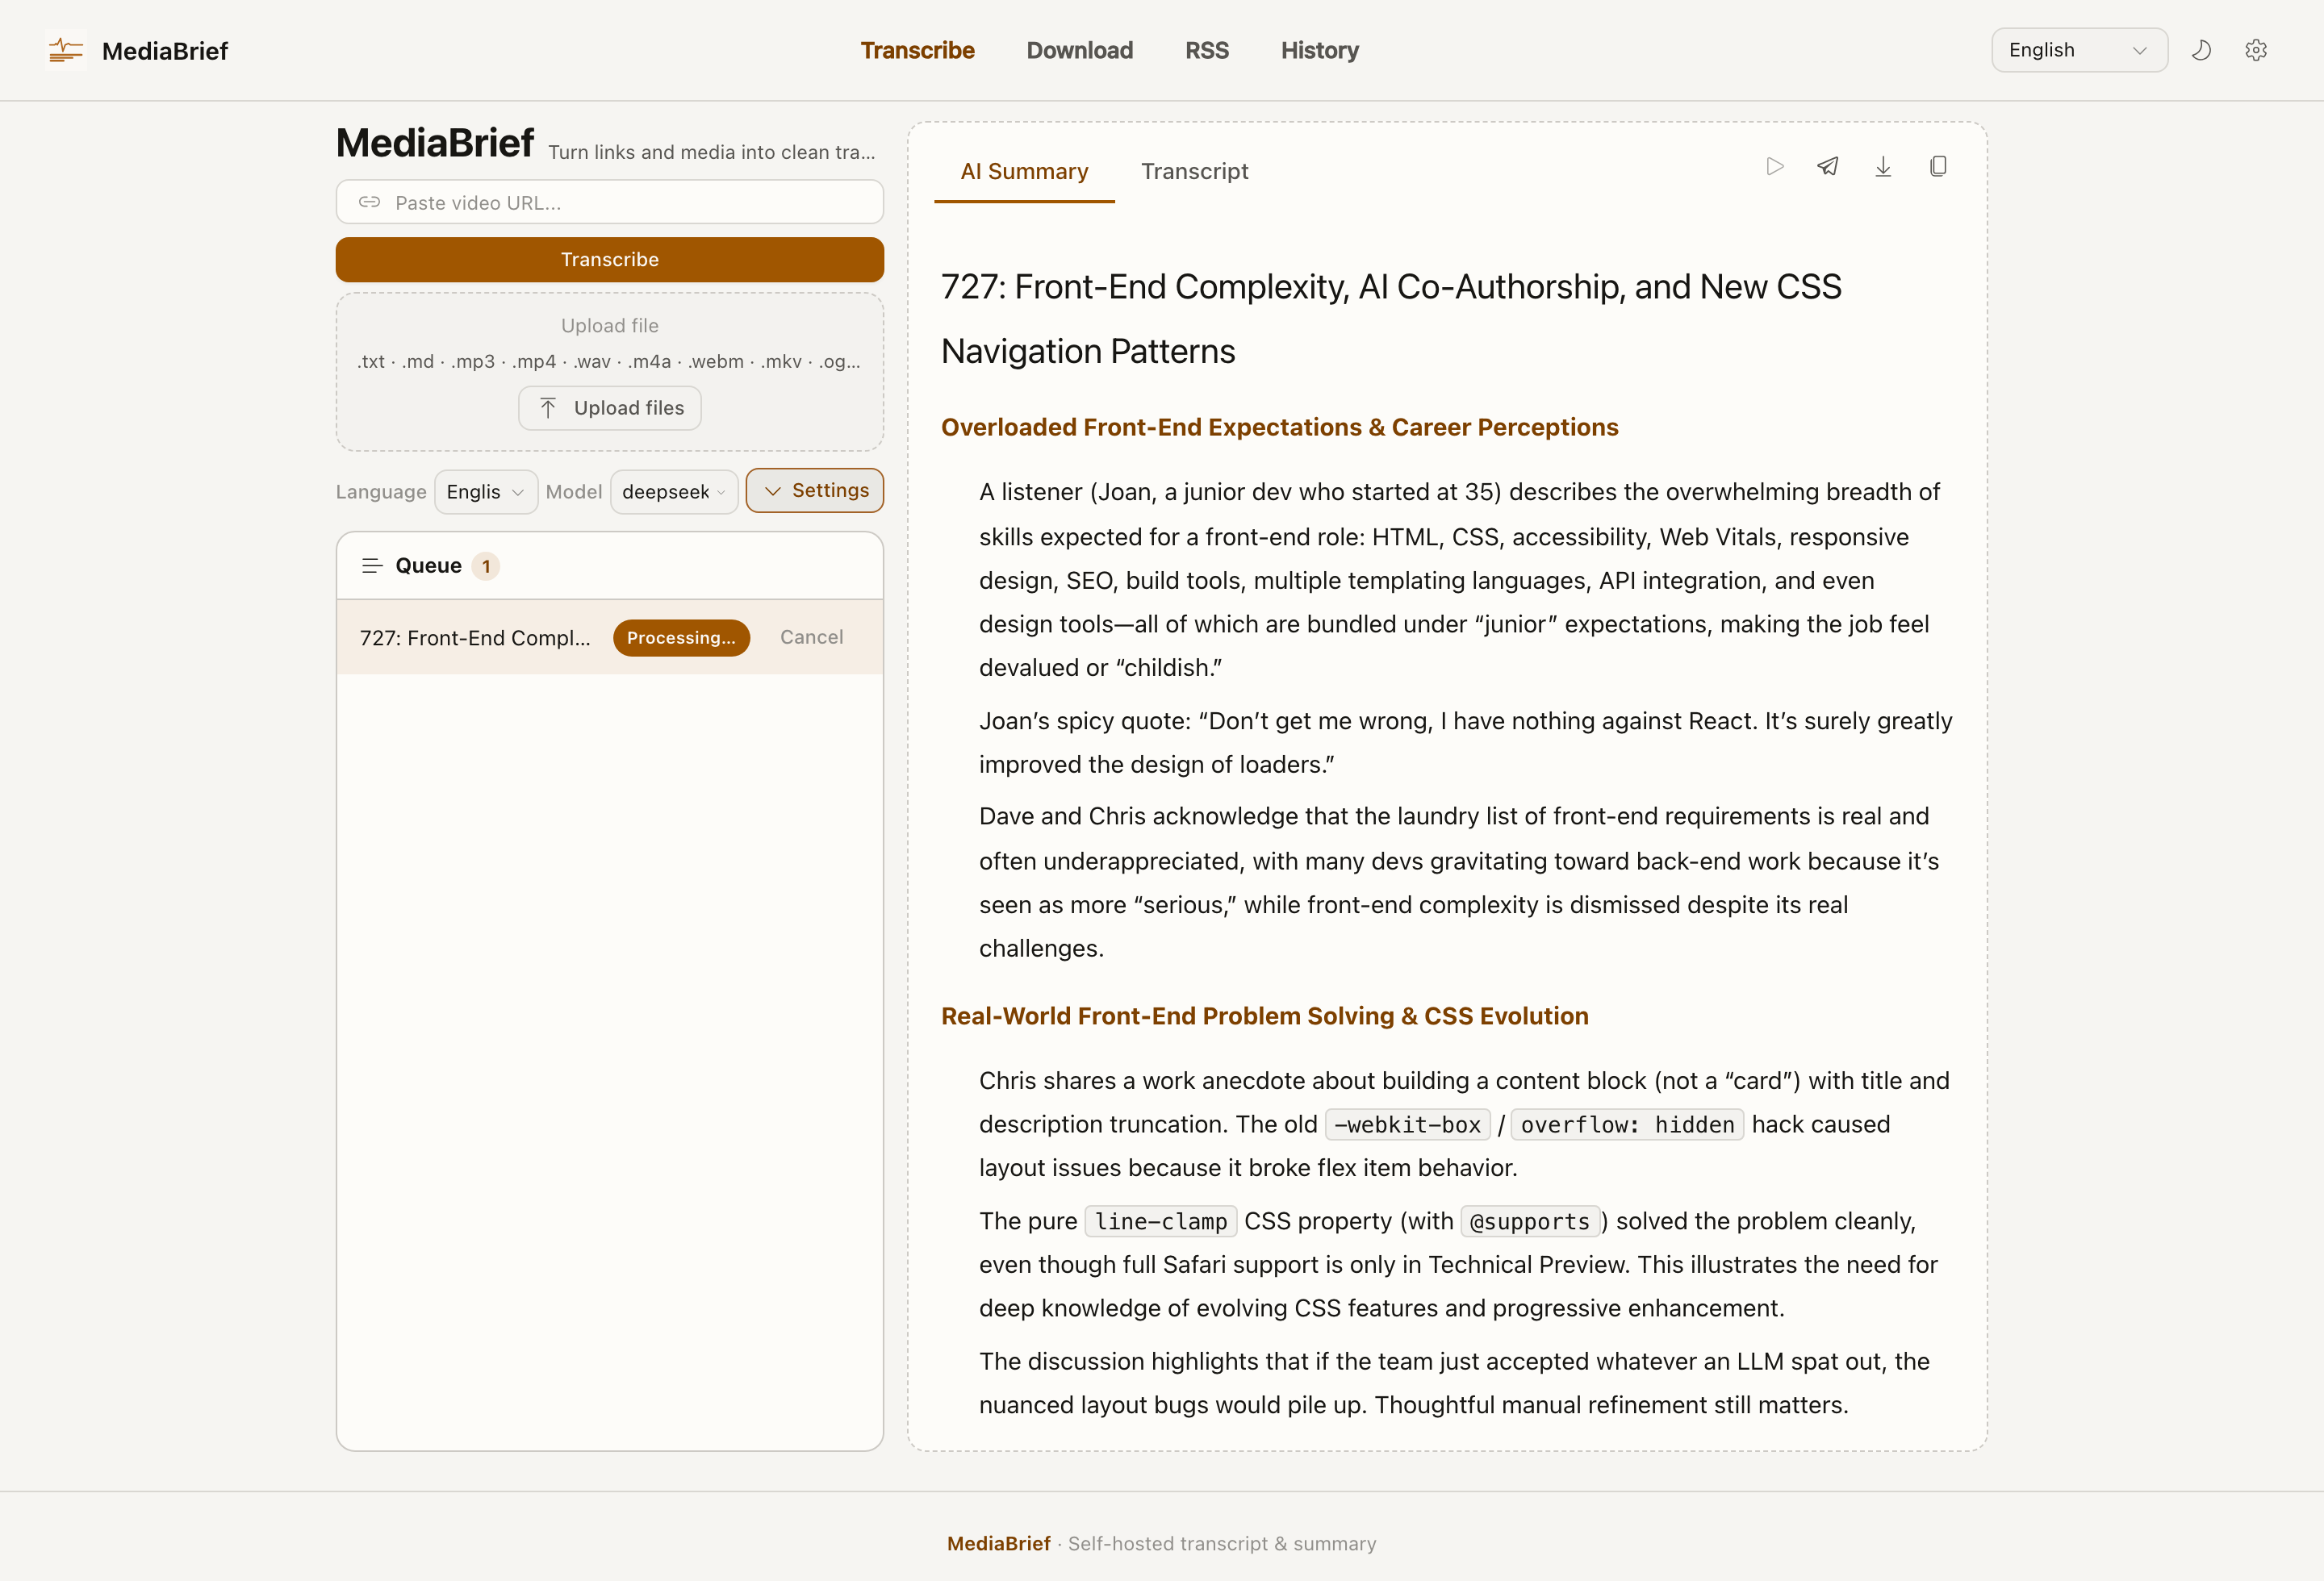
Task: Click the line-clamp code snippet
Action: coord(1161,1221)
